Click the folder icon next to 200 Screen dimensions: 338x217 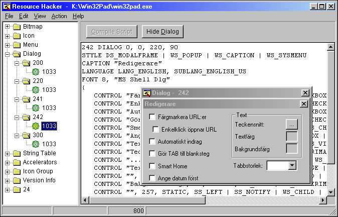pyautogui.click(x=26, y=63)
